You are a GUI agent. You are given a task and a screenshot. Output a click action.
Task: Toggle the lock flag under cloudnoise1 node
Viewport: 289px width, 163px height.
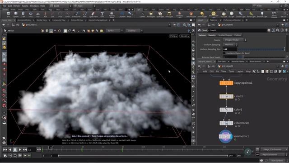pyautogui.click(x=236, y=126)
